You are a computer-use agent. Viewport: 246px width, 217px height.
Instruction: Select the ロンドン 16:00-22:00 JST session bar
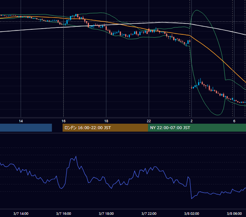tap(105, 128)
